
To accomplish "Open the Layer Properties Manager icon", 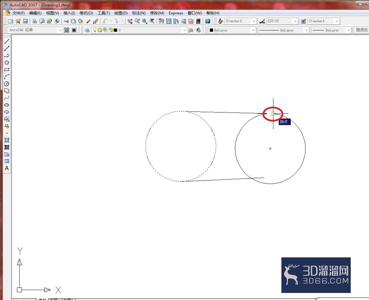I will (87, 30).
